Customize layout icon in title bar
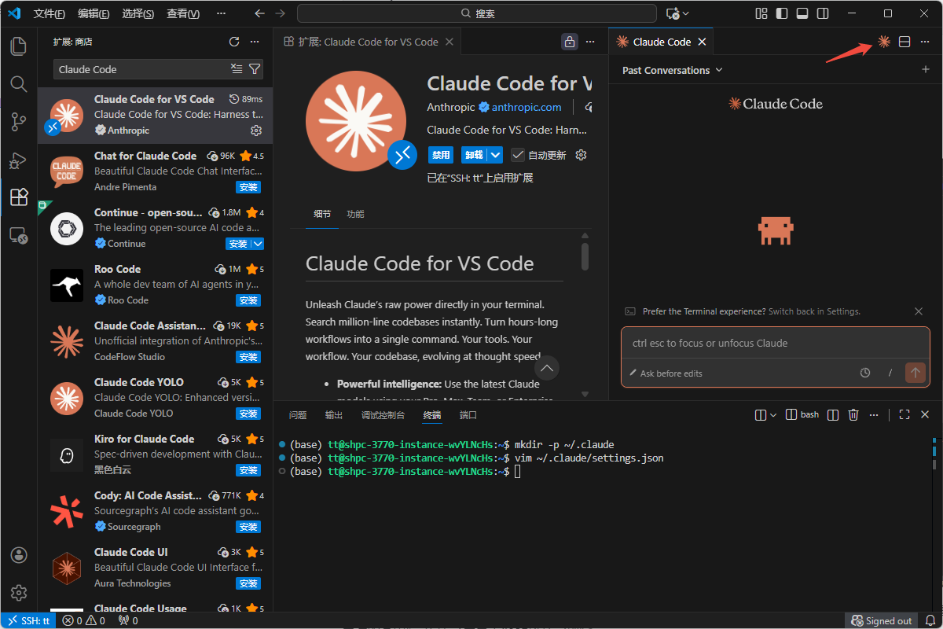Viewport: 943px width, 629px height. (x=761, y=13)
